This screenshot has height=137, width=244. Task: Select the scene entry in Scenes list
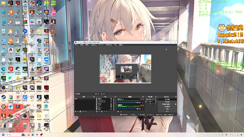[x=85, y=99]
